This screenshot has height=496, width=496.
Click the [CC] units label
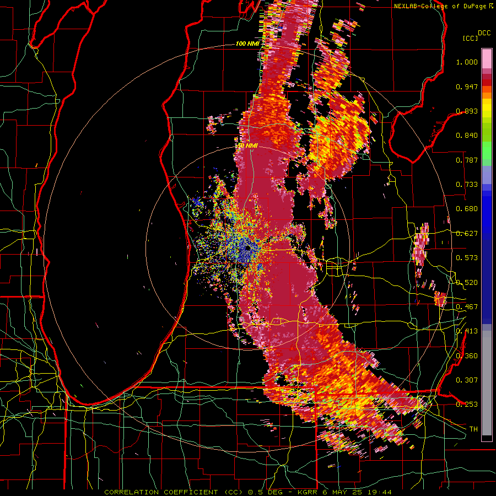click(x=471, y=38)
